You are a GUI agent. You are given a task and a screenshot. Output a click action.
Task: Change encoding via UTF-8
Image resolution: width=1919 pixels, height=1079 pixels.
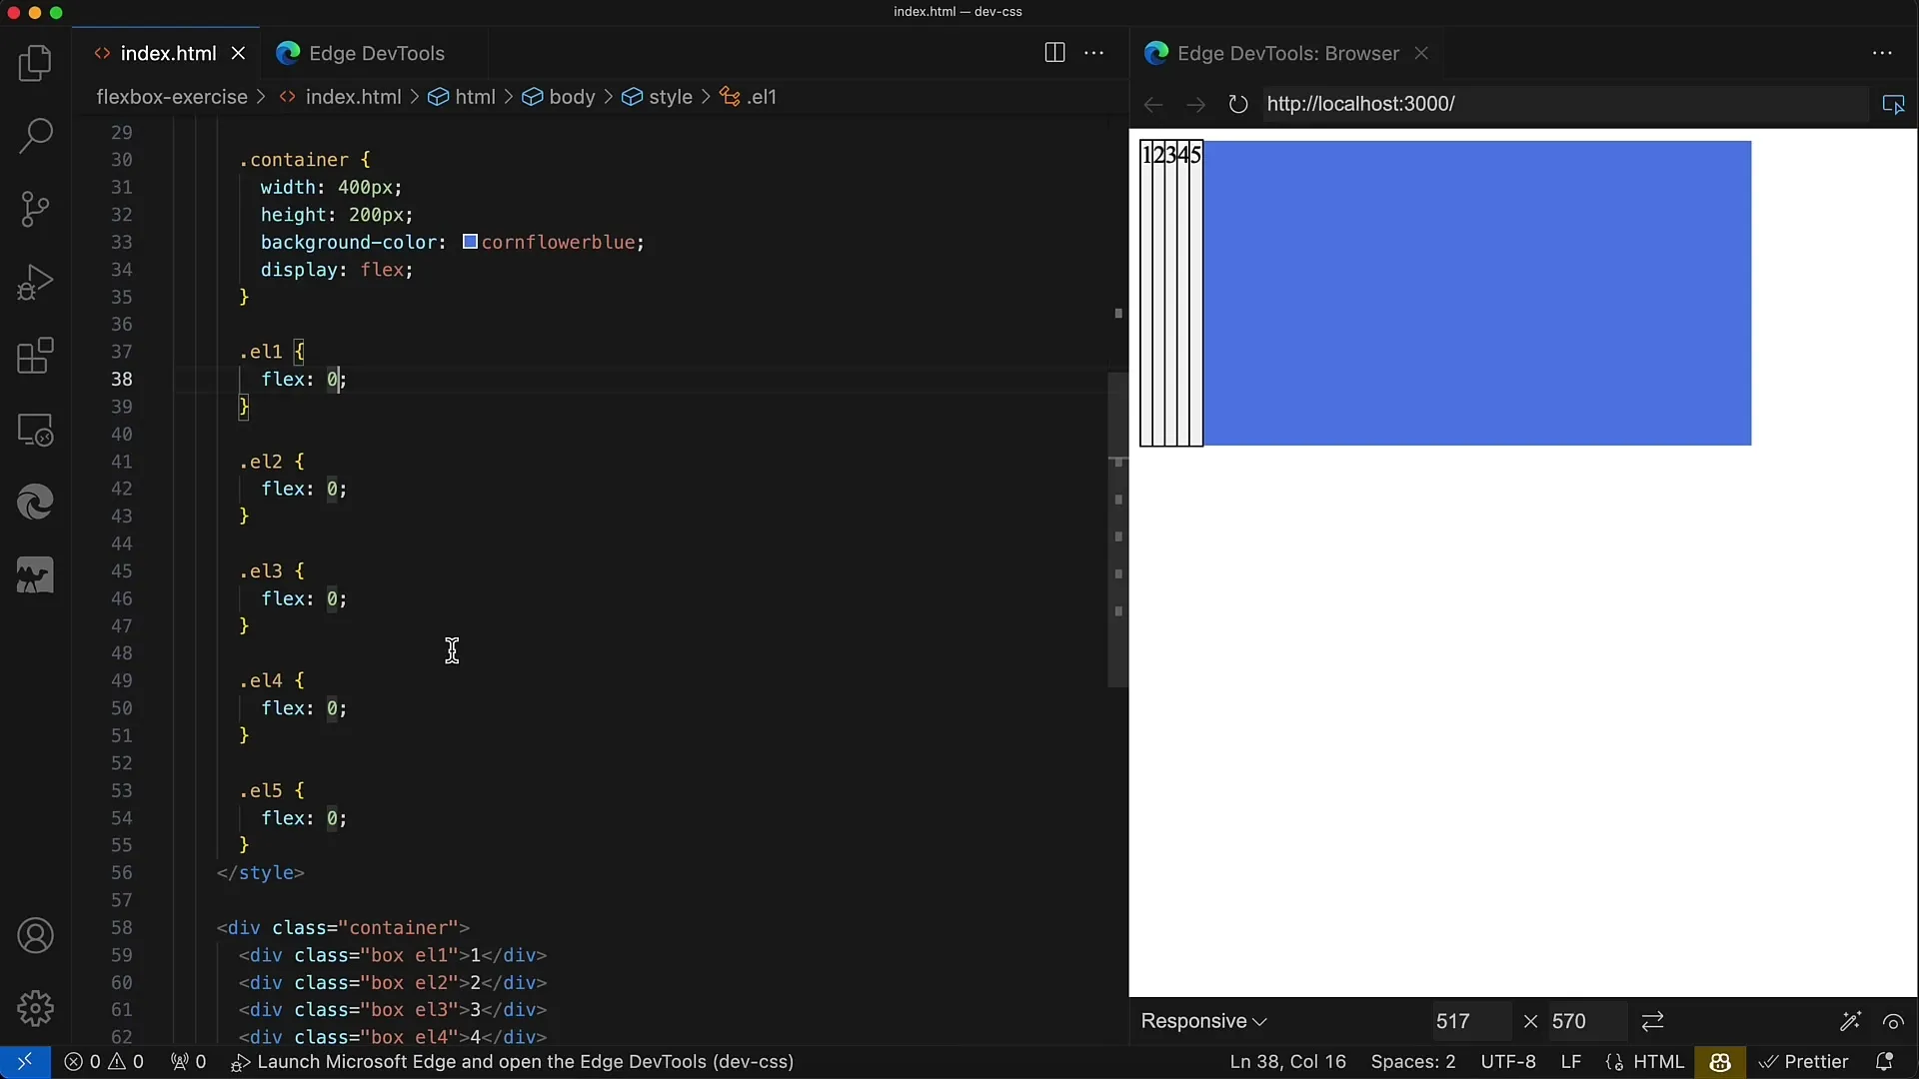tap(1507, 1062)
